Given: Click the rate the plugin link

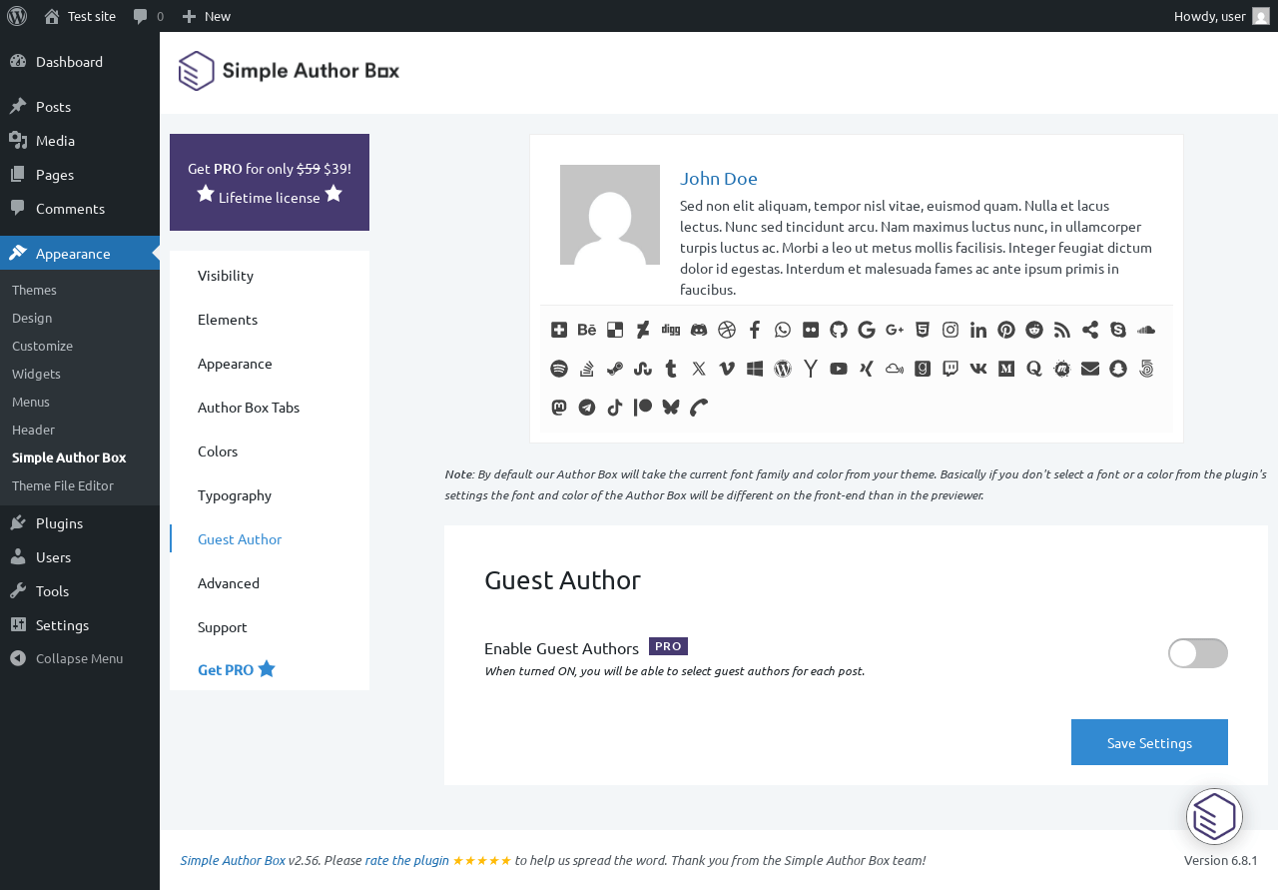Looking at the screenshot, I should click(407, 860).
